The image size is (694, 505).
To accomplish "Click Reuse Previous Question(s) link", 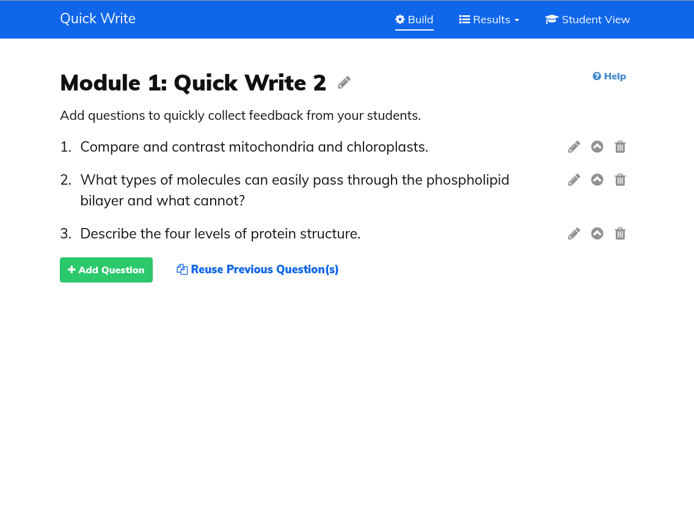I will click(265, 270).
